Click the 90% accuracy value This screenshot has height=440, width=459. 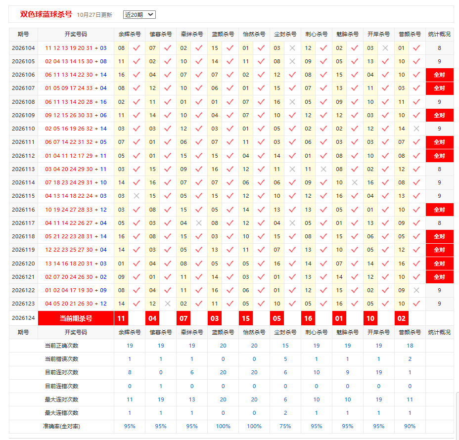410,426
